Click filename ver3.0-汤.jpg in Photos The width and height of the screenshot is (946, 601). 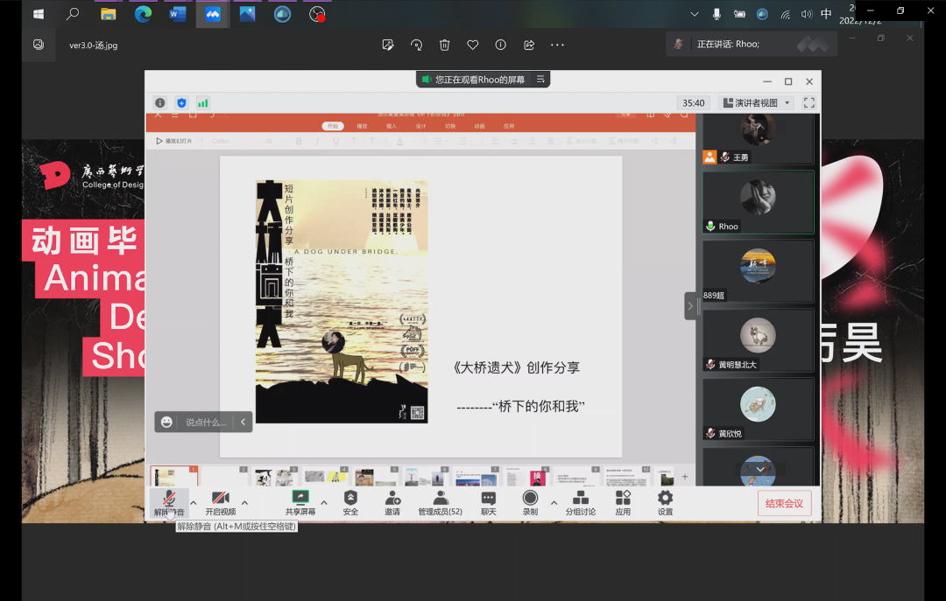pyautogui.click(x=94, y=45)
